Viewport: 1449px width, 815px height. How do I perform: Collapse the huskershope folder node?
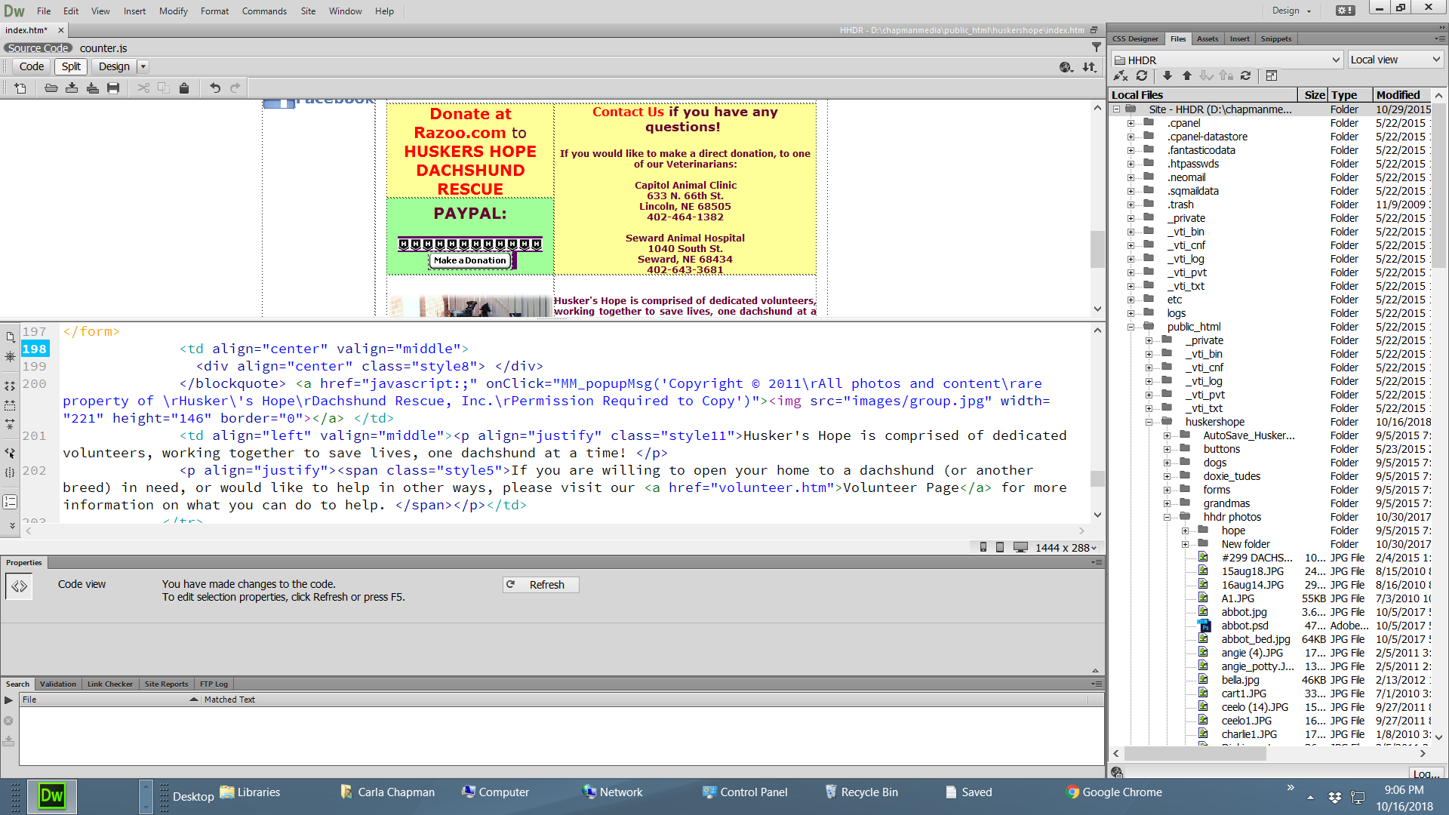pos(1149,422)
